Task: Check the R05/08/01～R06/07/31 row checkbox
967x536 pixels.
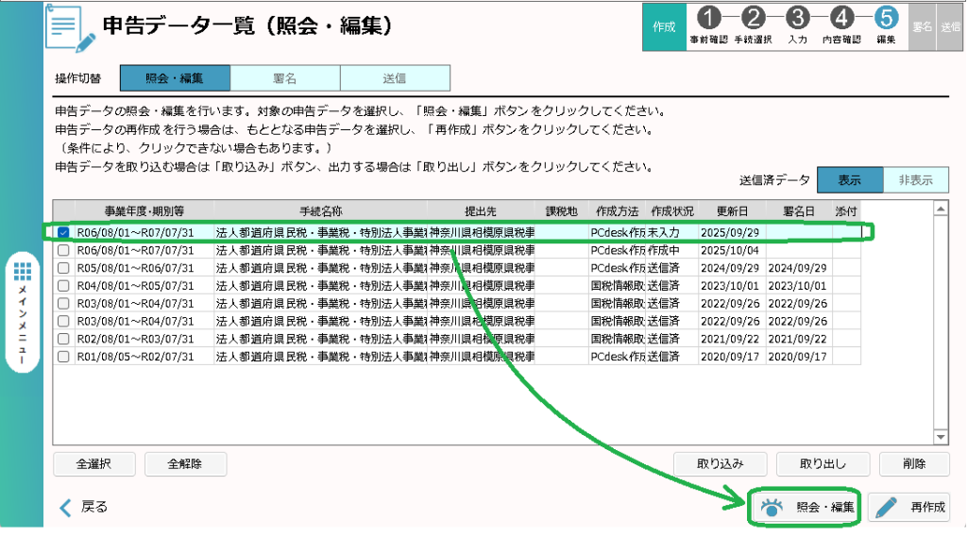Action: [63, 268]
